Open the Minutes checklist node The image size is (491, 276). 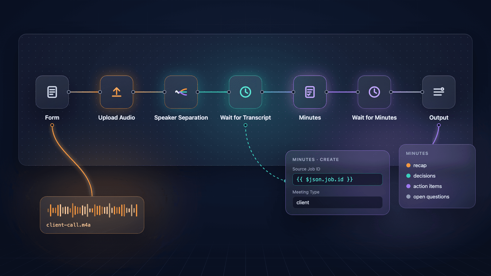pos(310,92)
